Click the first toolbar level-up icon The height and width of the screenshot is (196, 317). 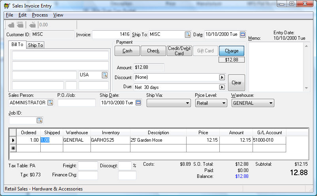click(x=11, y=25)
